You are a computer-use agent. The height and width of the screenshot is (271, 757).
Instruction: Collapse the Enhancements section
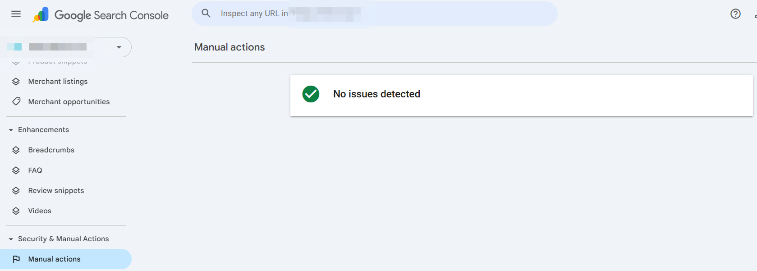click(11, 130)
